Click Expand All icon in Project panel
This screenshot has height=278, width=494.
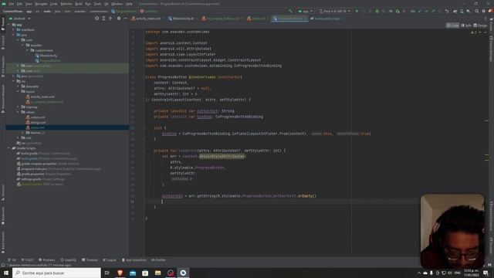[x=103, y=19]
